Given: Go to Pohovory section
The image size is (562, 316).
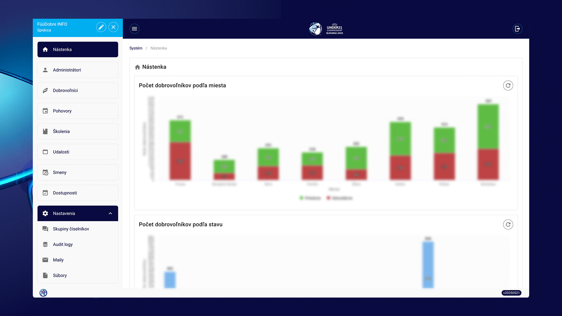Looking at the screenshot, I should pos(78,111).
